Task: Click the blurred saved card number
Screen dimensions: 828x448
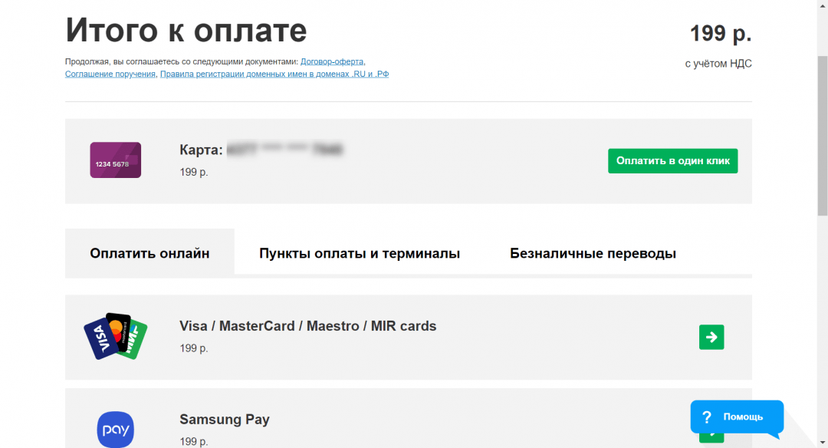Action: [x=285, y=150]
